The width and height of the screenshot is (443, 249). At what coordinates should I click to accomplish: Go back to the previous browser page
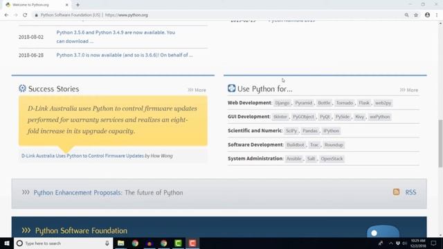6,15
